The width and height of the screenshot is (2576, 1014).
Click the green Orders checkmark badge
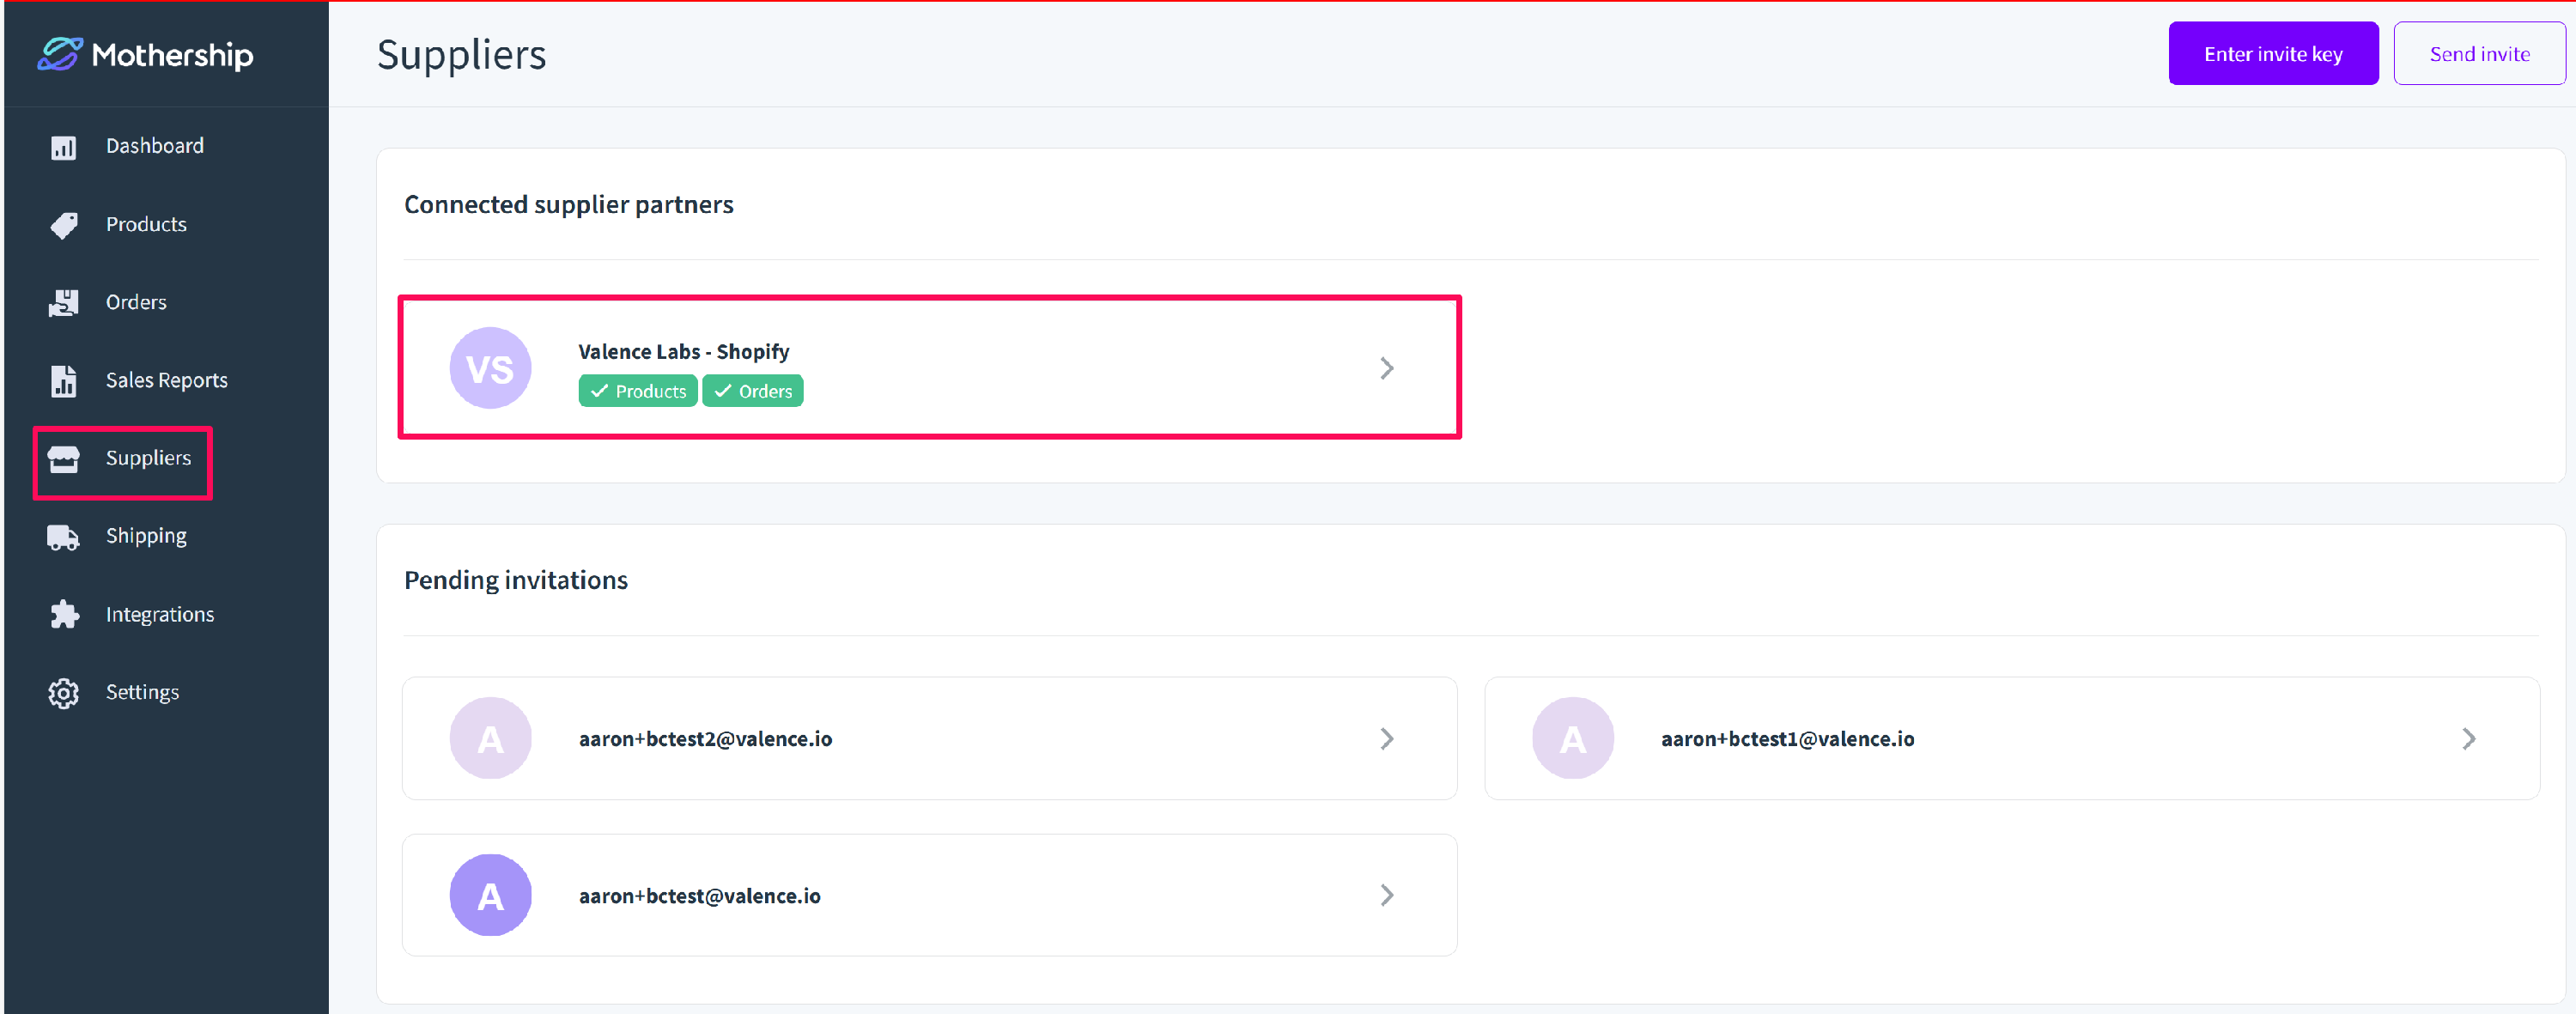[x=752, y=391]
